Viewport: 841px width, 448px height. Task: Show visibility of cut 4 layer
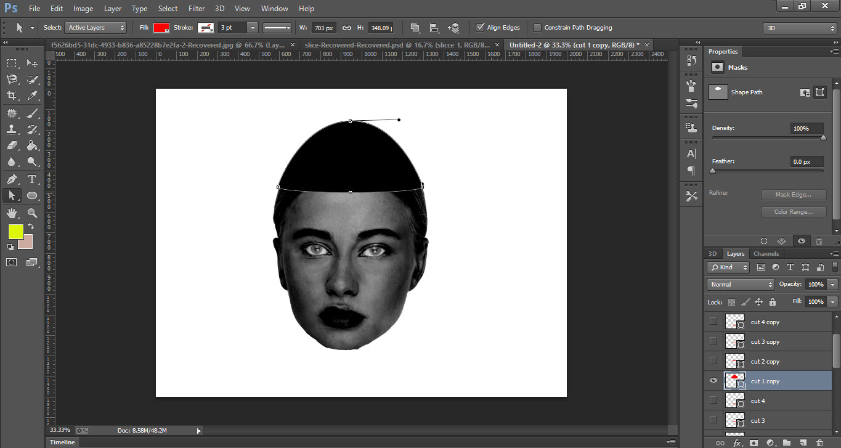(x=713, y=400)
